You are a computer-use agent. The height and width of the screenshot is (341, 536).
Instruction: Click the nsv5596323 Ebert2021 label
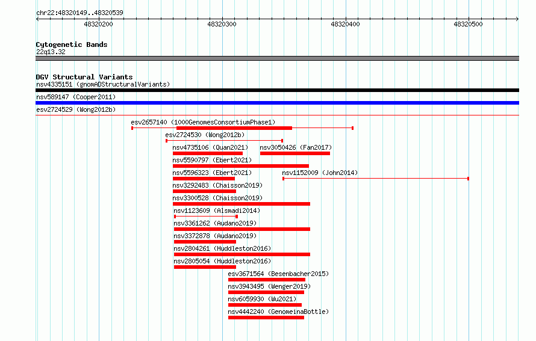[x=212, y=173]
